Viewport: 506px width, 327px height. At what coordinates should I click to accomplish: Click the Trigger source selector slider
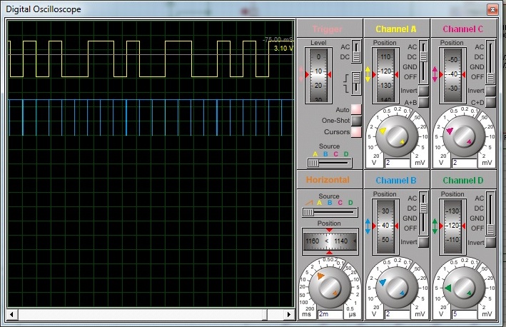[x=329, y=163]
